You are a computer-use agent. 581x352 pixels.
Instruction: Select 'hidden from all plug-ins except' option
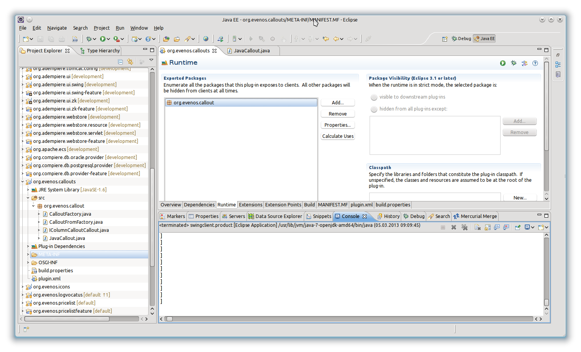click(374, 109)
